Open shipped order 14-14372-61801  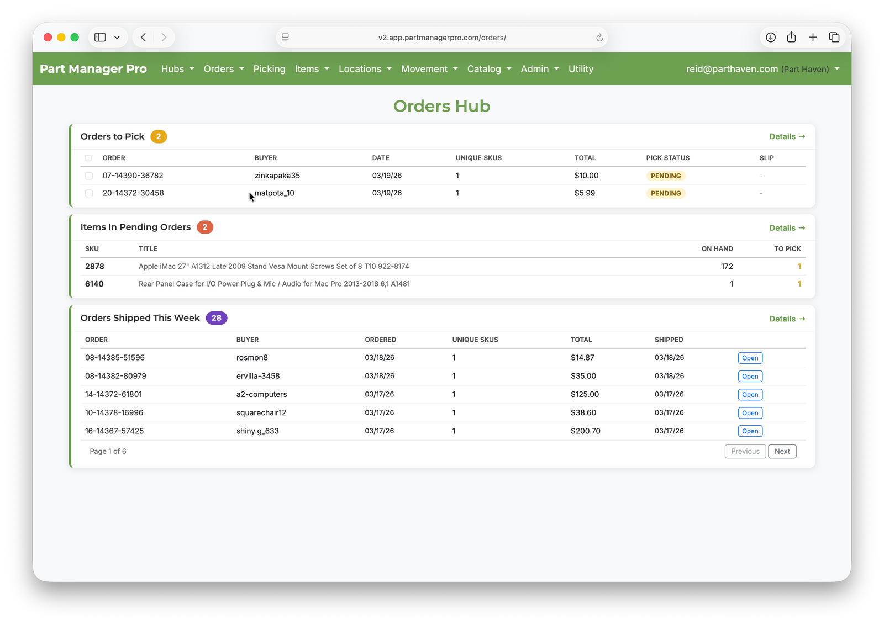pos(750,394)
